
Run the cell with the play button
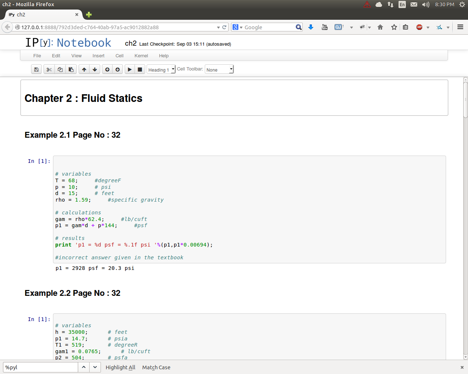pos(129,69)
